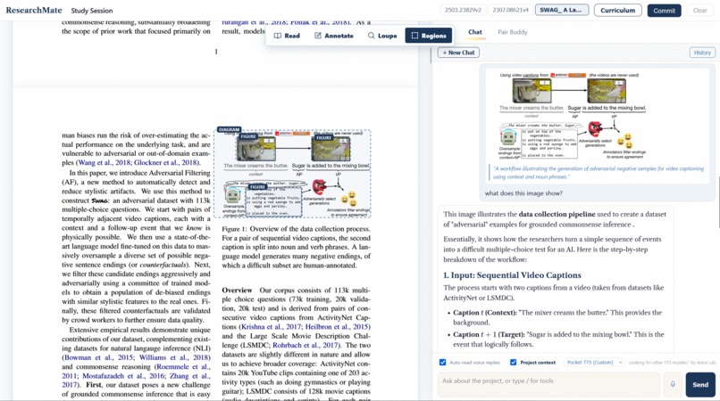The height and width of the screenshot is (401, 720).
Task: Start a New Chat
Action: (x=458, y=53)
